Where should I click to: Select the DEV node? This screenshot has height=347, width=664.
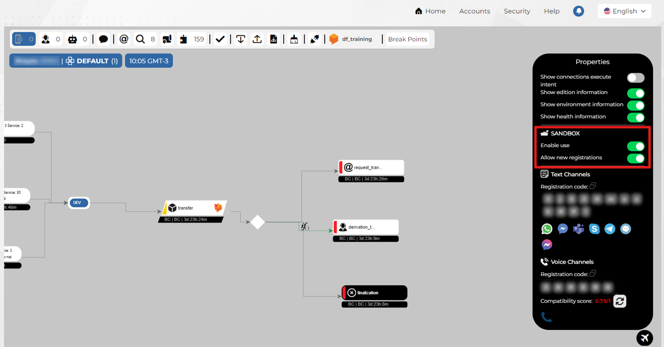79,203
